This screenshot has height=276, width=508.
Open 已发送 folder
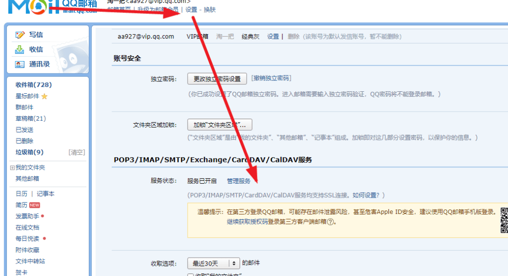24,130
